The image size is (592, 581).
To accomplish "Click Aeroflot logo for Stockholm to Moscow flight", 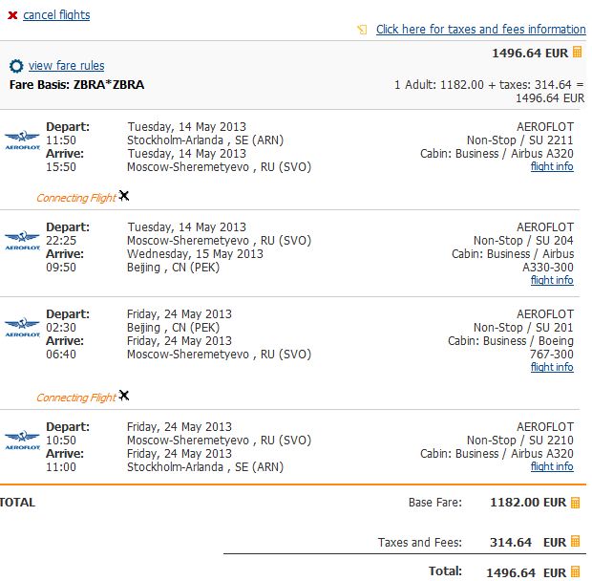I will [21, 140].
